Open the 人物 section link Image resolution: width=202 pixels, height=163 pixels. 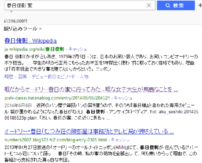(x=84, y=77)
